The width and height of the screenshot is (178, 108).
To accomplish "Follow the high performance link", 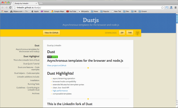I will [x=60, y=90].
